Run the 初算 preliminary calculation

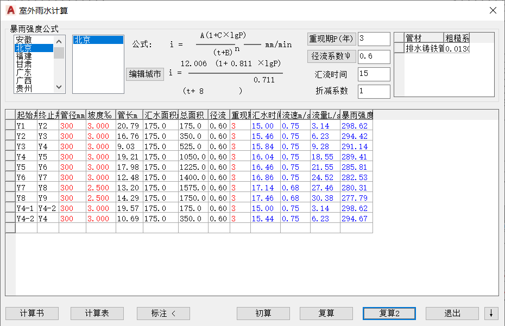263,313
